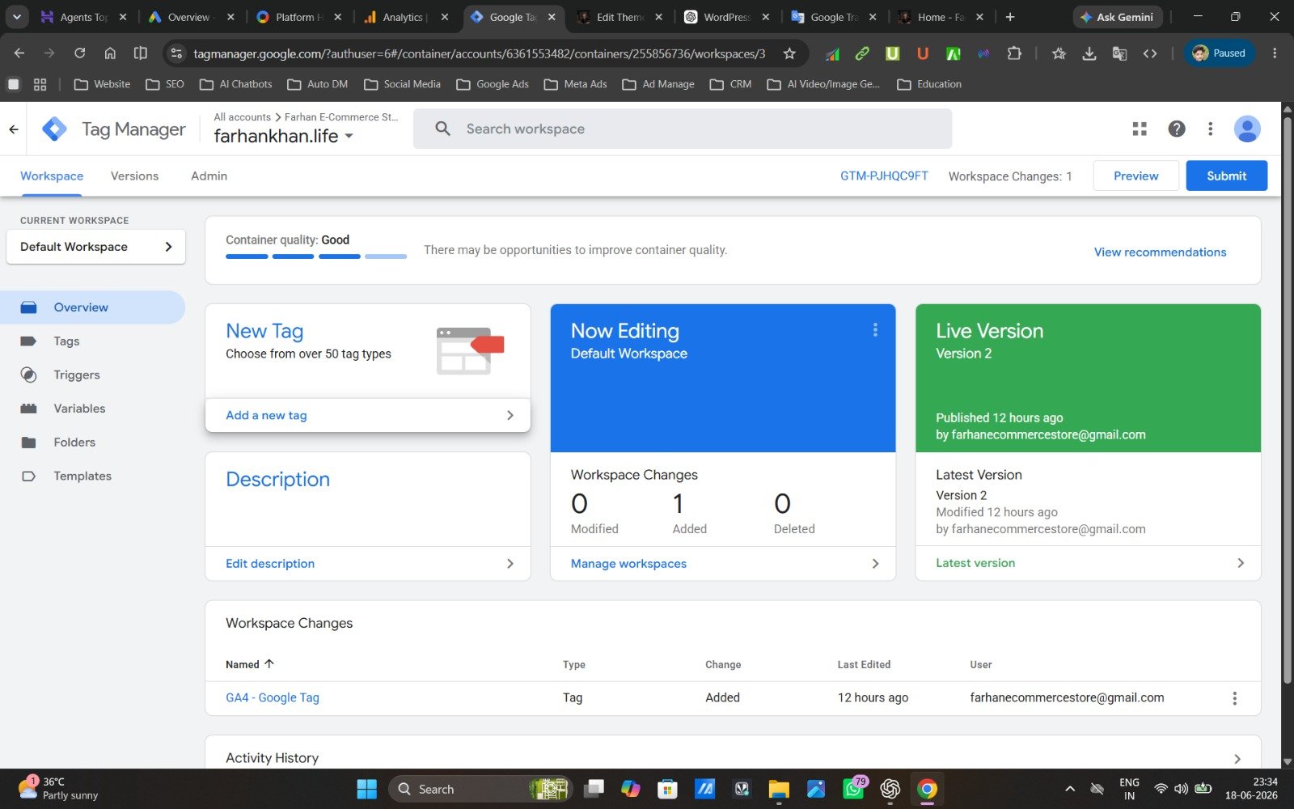Open AI Chatbots bookmarks folder
This screenshot has width=1294, height=809.
pyautogui.click(x=236, y=84)
